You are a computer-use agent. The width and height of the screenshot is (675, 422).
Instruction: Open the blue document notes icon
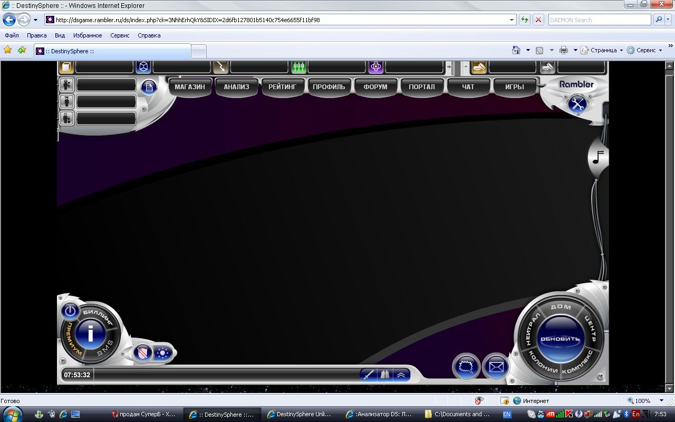(149, 87)
